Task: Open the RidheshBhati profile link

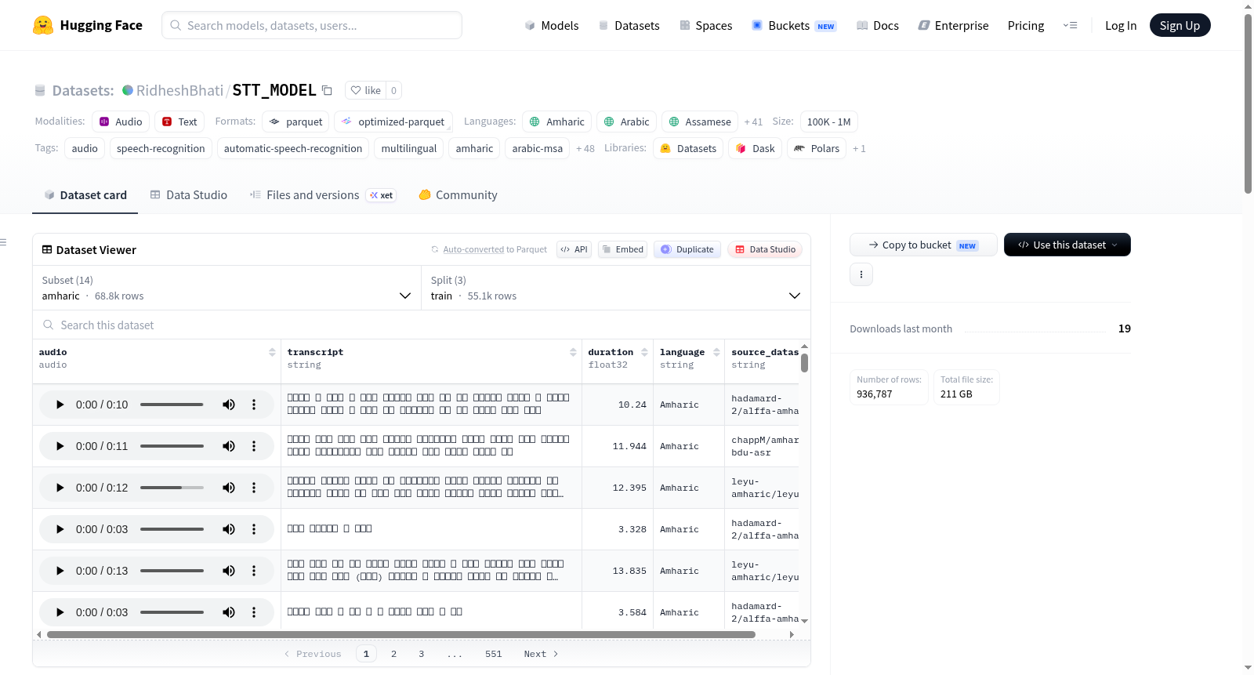Action: tap(179, 90)
